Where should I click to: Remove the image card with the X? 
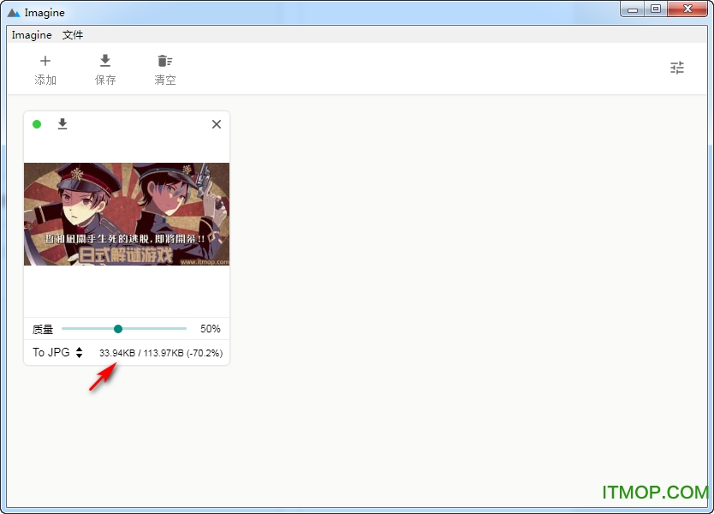coord(217,124)
